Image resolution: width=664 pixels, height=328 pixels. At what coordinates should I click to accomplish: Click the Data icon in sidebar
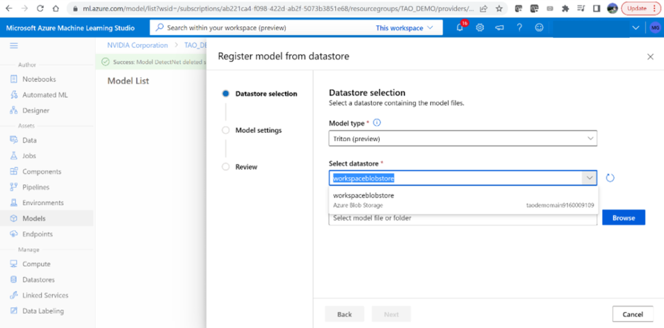[14, 140]
